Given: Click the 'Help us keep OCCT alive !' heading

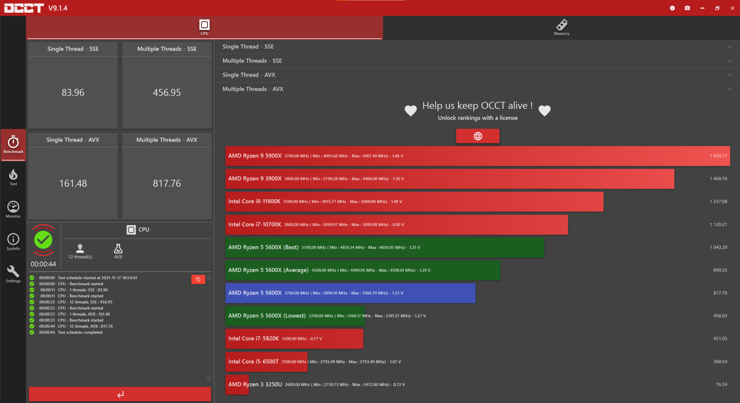Looking at the screenshot, I should tap(478, 105).
